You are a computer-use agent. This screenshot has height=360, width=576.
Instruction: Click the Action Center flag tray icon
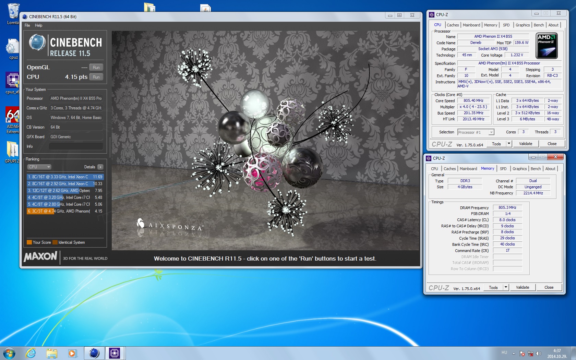[522, 353]
